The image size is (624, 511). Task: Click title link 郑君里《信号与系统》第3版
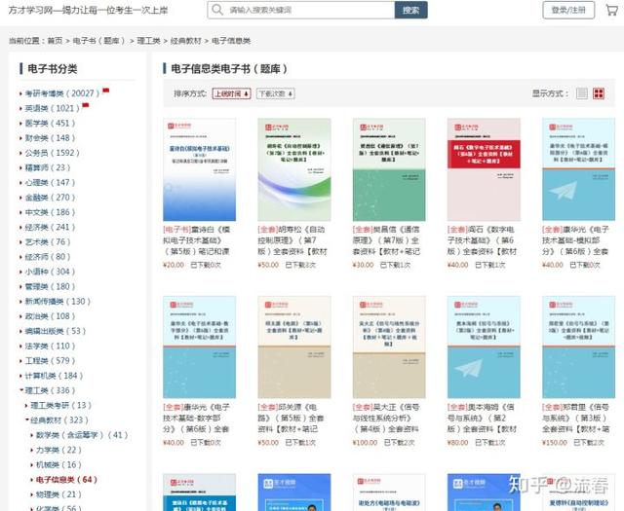pos(576,418)
